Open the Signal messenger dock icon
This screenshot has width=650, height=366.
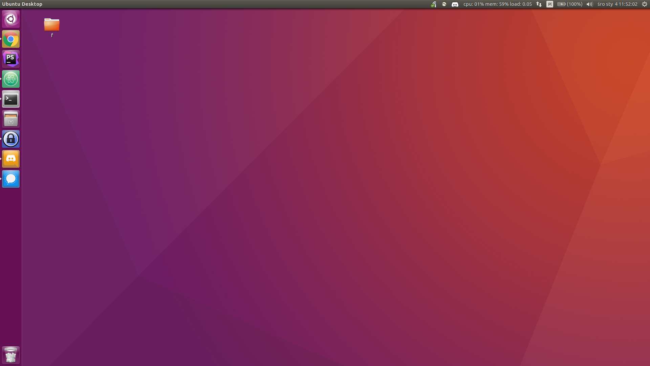(x=11, y=179)
